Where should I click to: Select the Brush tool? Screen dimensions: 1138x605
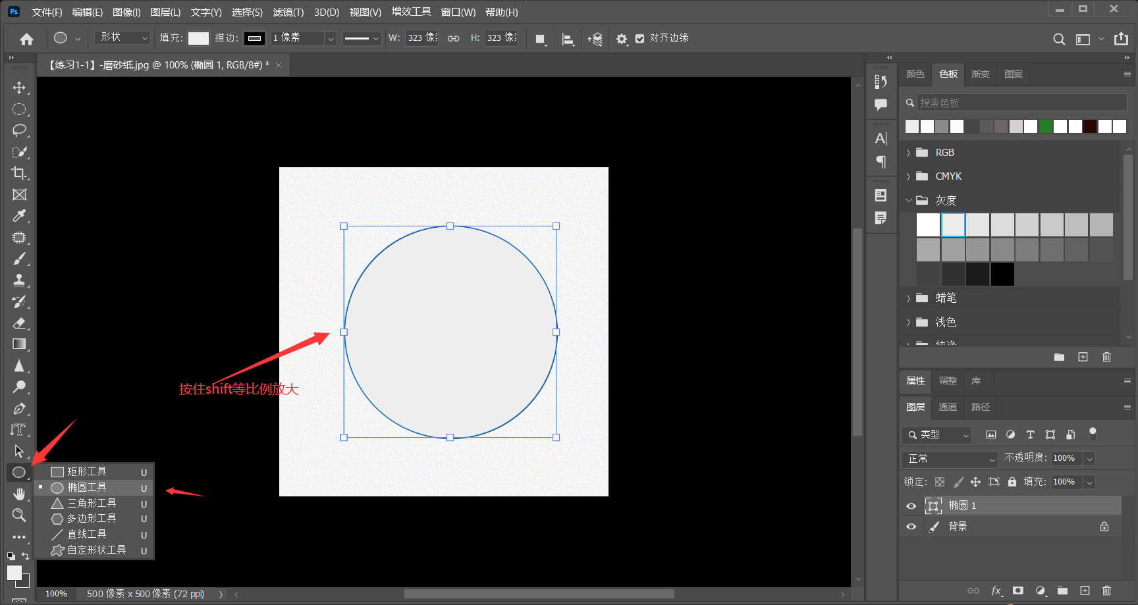19,259
